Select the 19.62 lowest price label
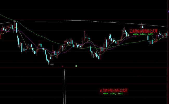 point(52,64)
